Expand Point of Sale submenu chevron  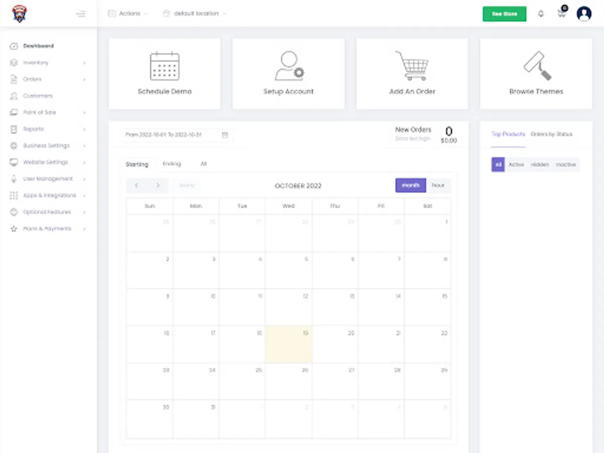(x=84, y=113)
